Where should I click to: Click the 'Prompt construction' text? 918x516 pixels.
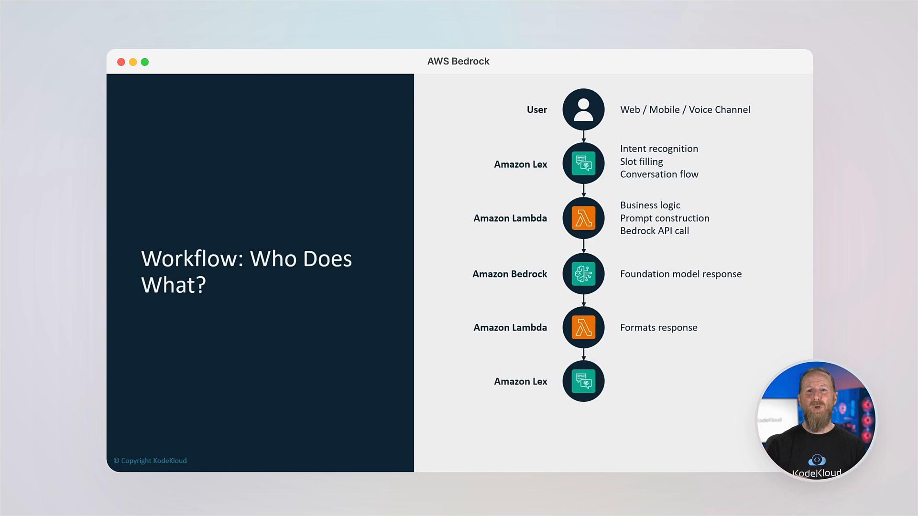click(x=665, y=218)
